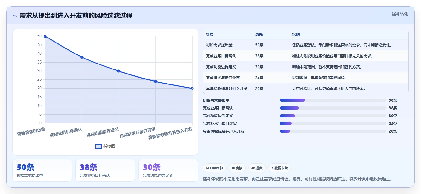Click the description starting 明确本期范围
421x194 pixels.
(x=327, y=67)
